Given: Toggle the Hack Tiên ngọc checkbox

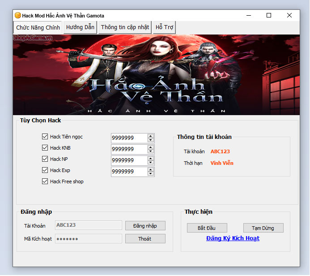Looking at the screenshot, I should tap(45, 137).
